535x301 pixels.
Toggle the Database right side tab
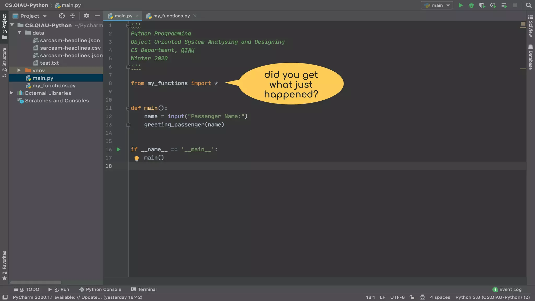(x=530, y=57)
